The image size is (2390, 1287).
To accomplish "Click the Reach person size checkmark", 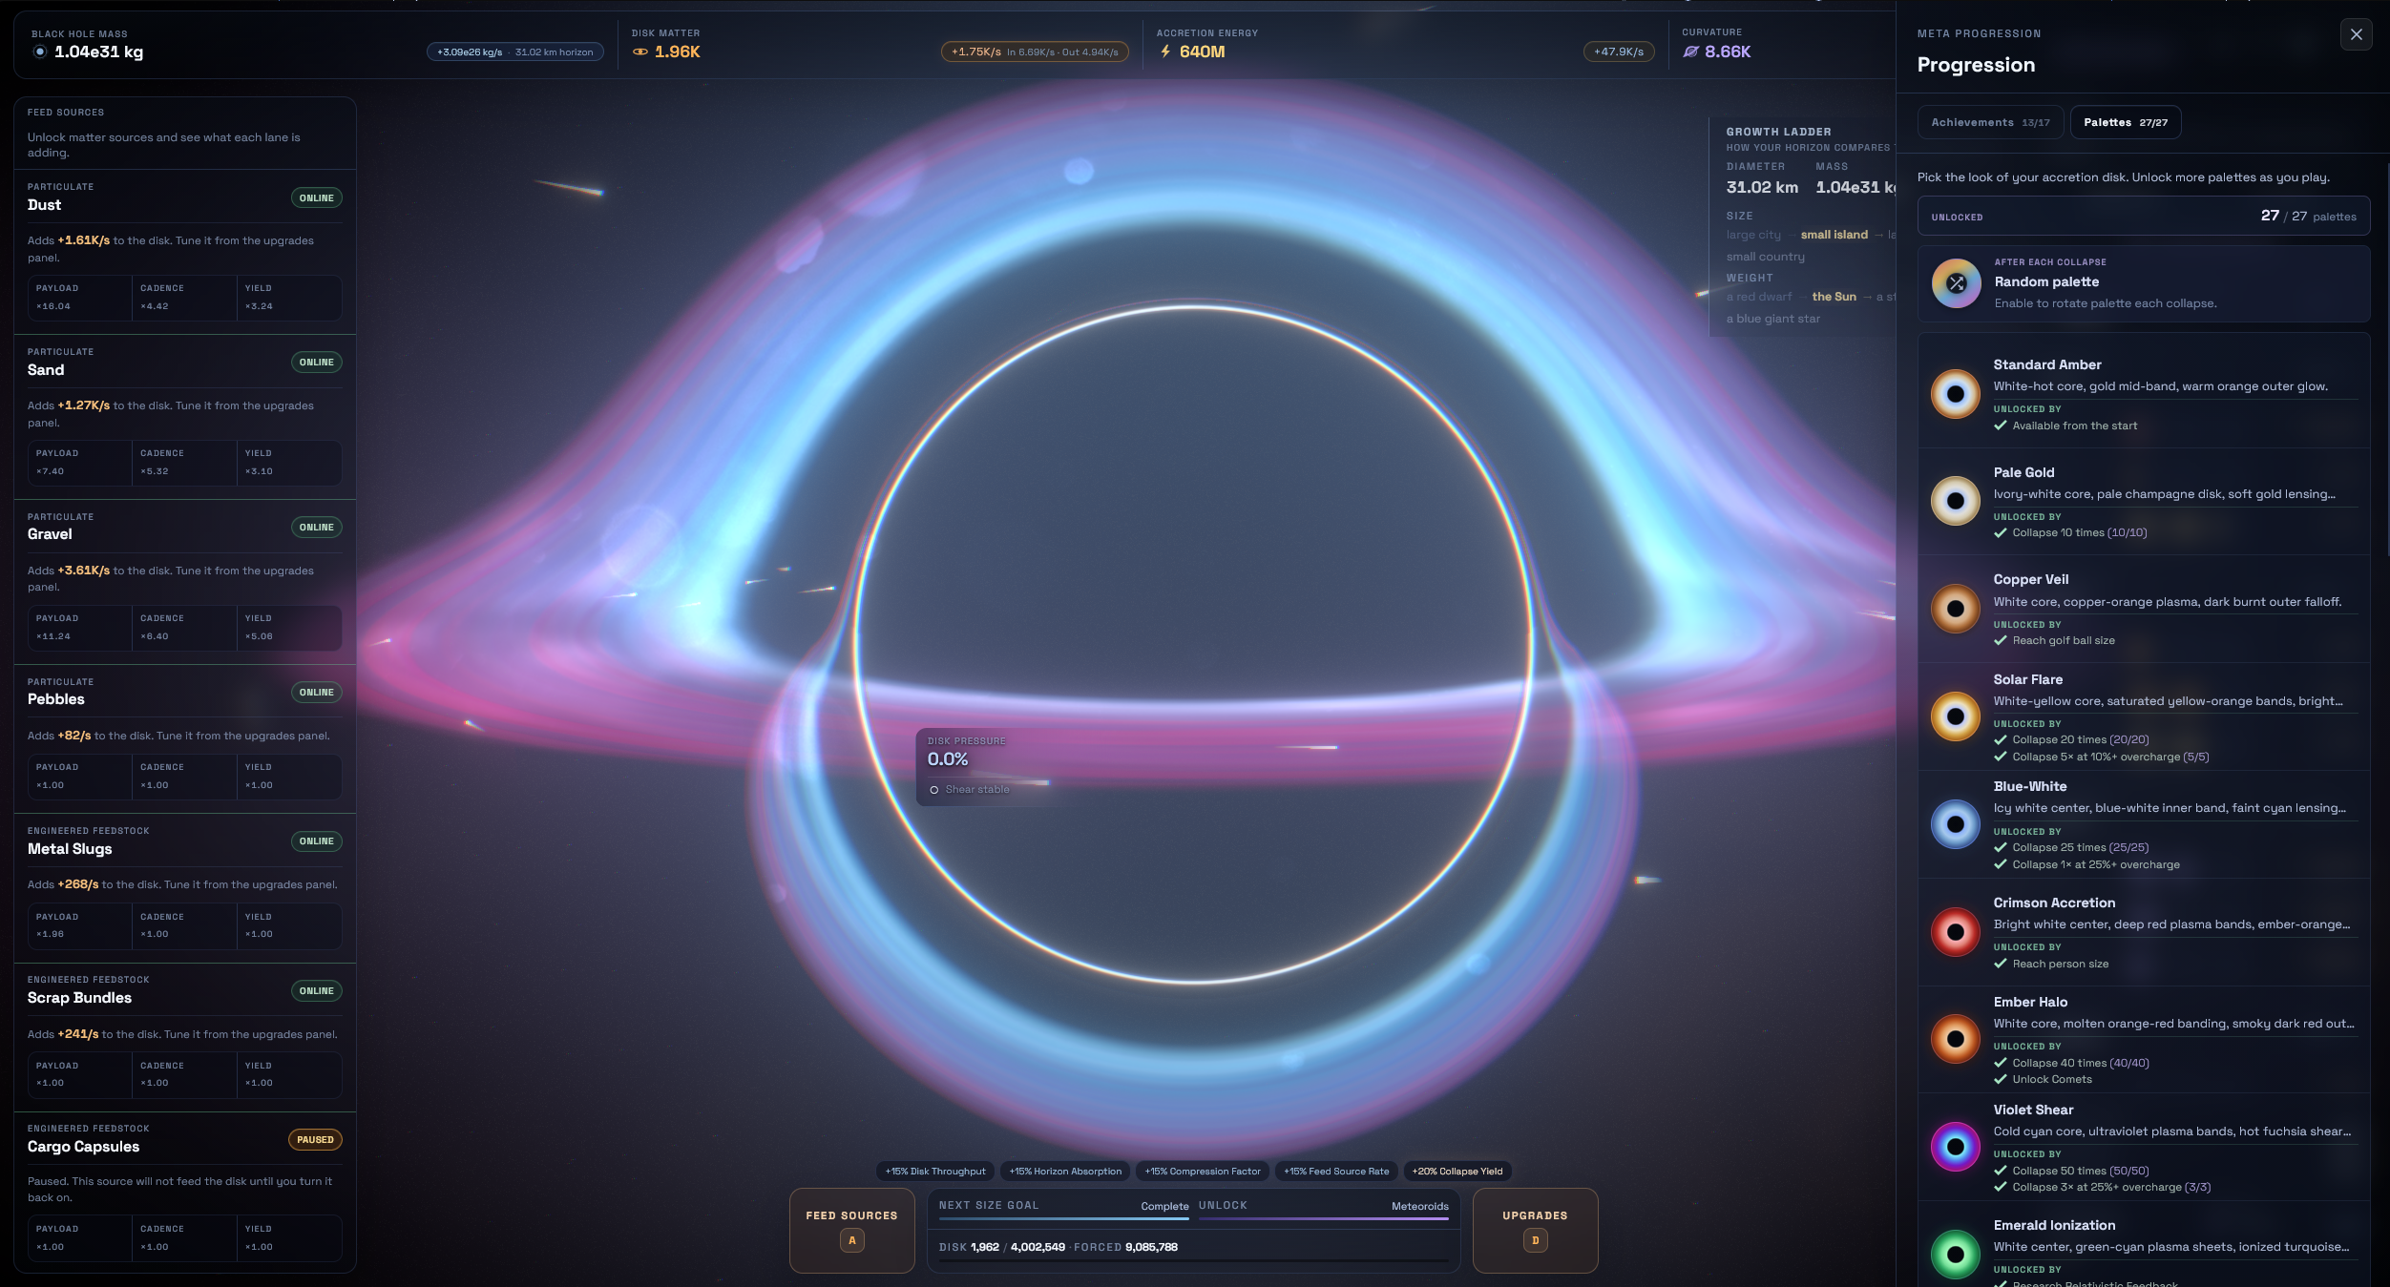I will coord(2001,965).
